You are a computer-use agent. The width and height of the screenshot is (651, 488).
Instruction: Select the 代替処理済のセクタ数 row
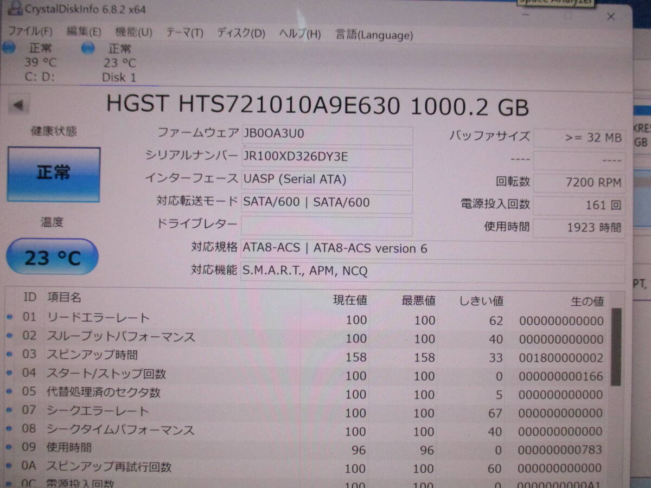tap(307, 393)
